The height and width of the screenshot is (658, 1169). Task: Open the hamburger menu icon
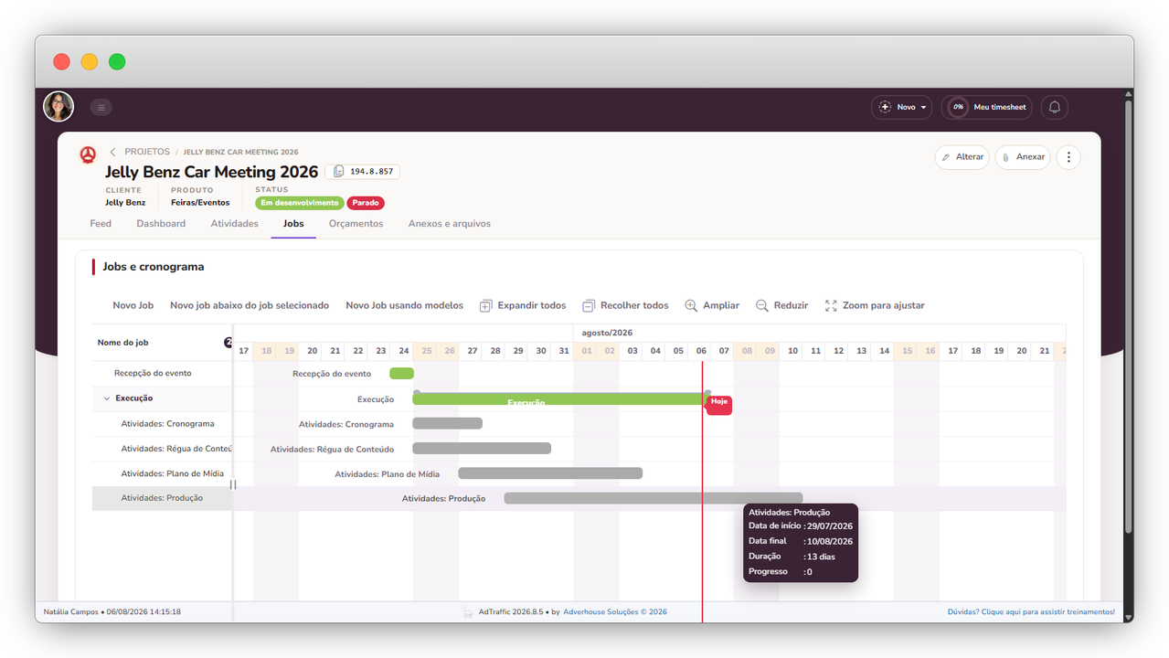[101, 107]
